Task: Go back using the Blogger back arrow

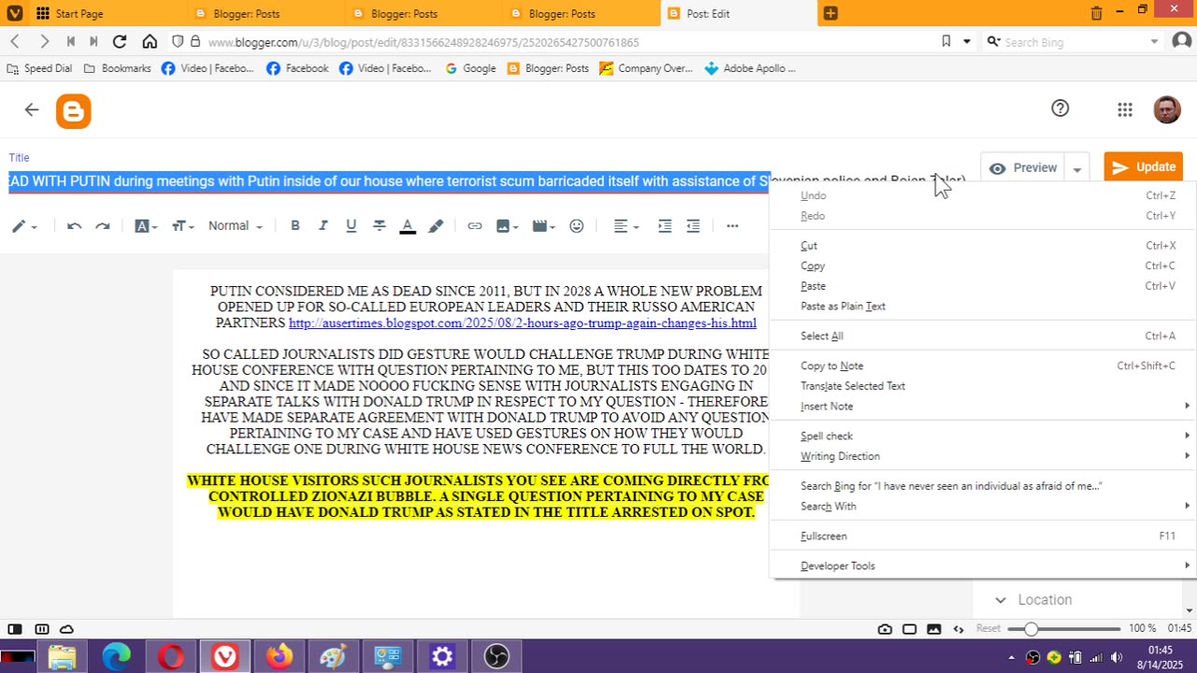Action: point(32,110)
